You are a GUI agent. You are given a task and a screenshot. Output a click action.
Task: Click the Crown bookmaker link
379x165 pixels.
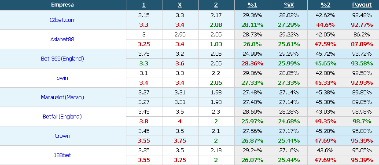pyautogui.click(x=63, y=136)
